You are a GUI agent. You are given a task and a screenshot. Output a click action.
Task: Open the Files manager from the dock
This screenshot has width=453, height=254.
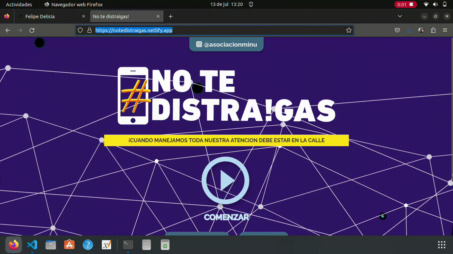tap(50, 245)
